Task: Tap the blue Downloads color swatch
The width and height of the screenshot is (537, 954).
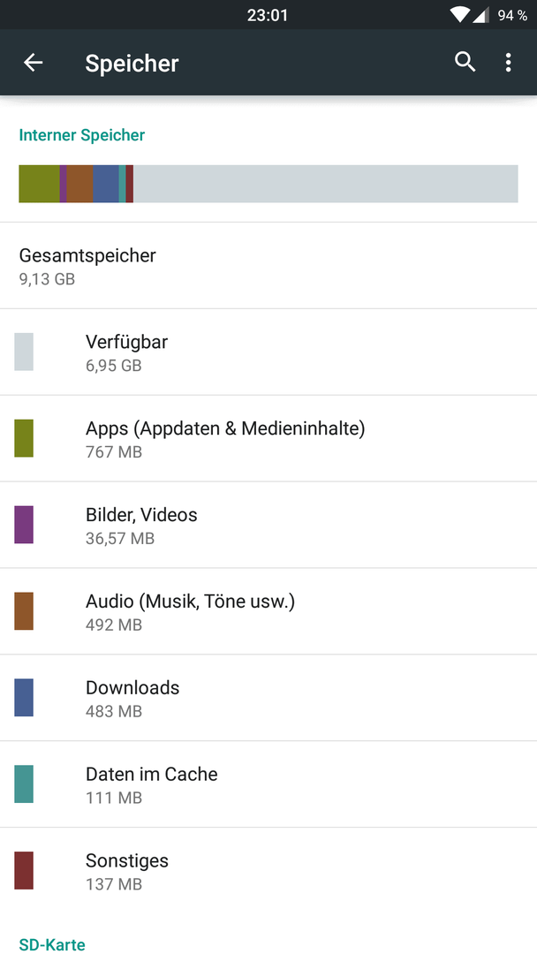Action: (24, 697)
